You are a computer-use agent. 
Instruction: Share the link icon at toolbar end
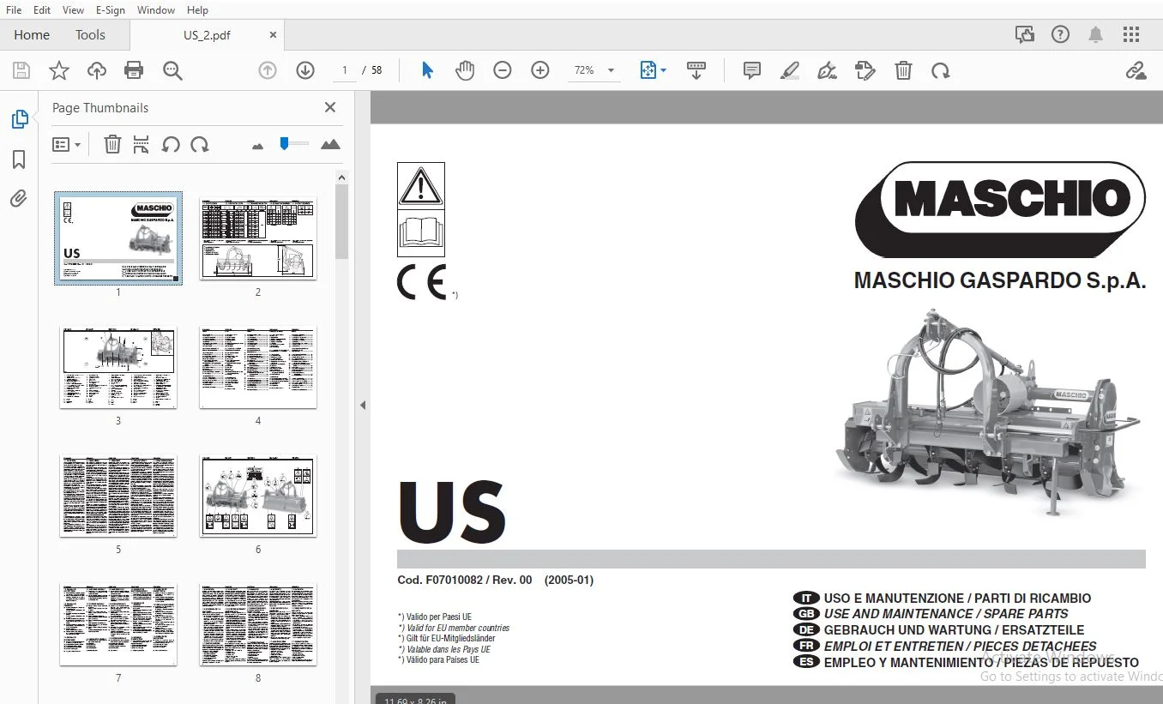click(x=1136, y=70)
